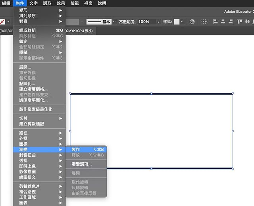The width and height of the screenshot is (254, 206).
Task: Choose 製作像素級最佳化 menu item
Action: [x=39, y=109]
